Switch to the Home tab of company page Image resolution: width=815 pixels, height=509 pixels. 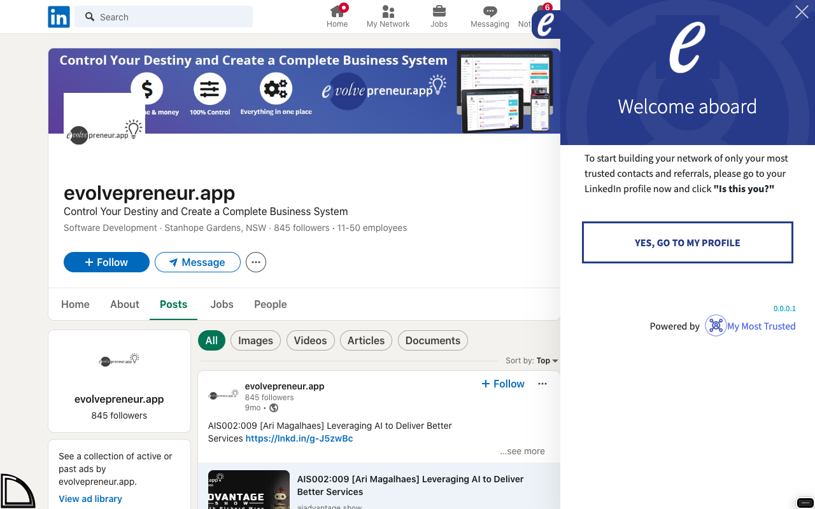tap(75, 304)
